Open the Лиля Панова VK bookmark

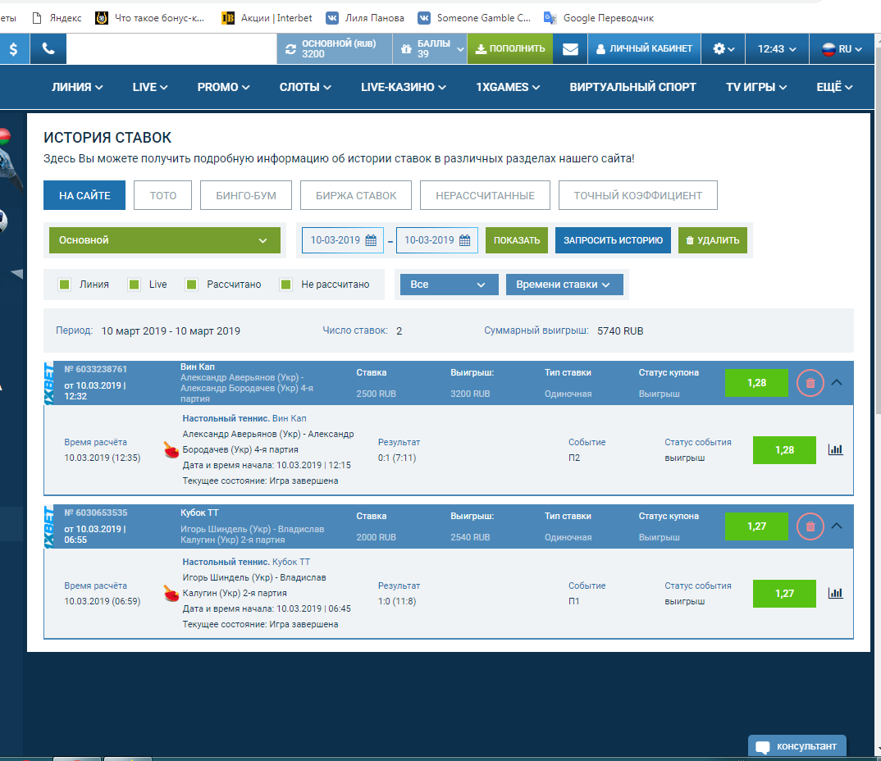pyautogui.click(x=365, y=18)
